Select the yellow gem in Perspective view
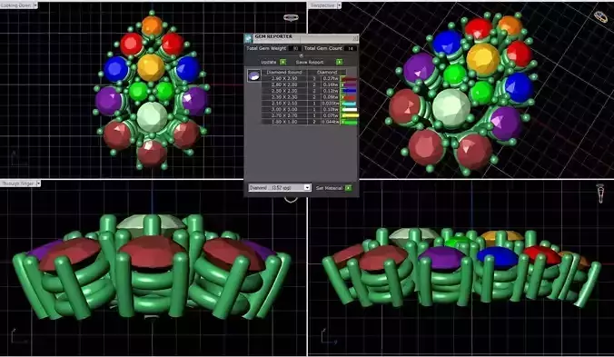The image size is (614, 357). (x=483, y=59)
